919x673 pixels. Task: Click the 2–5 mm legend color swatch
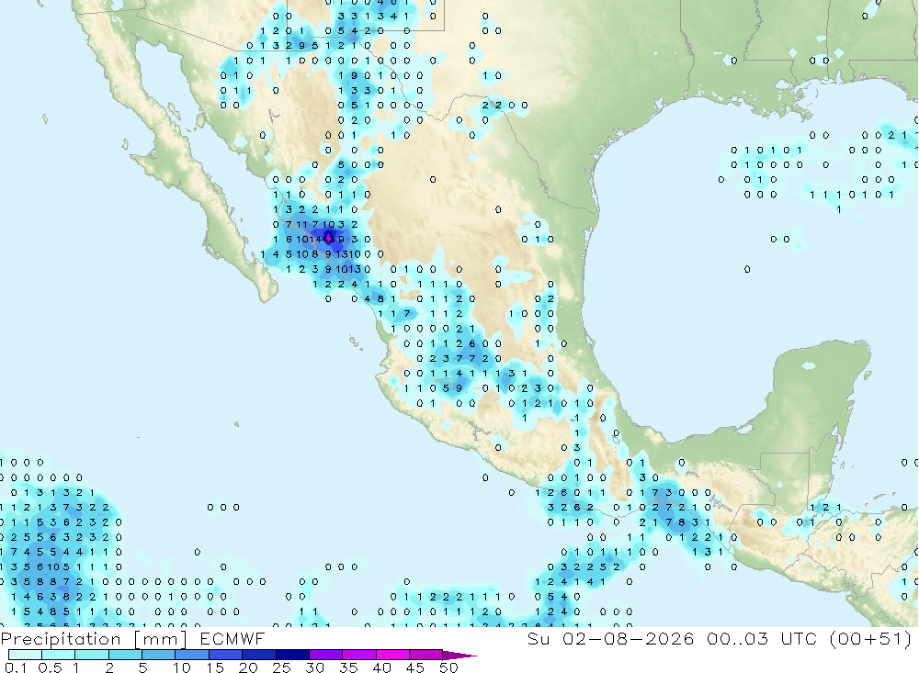tap(125, 655)
